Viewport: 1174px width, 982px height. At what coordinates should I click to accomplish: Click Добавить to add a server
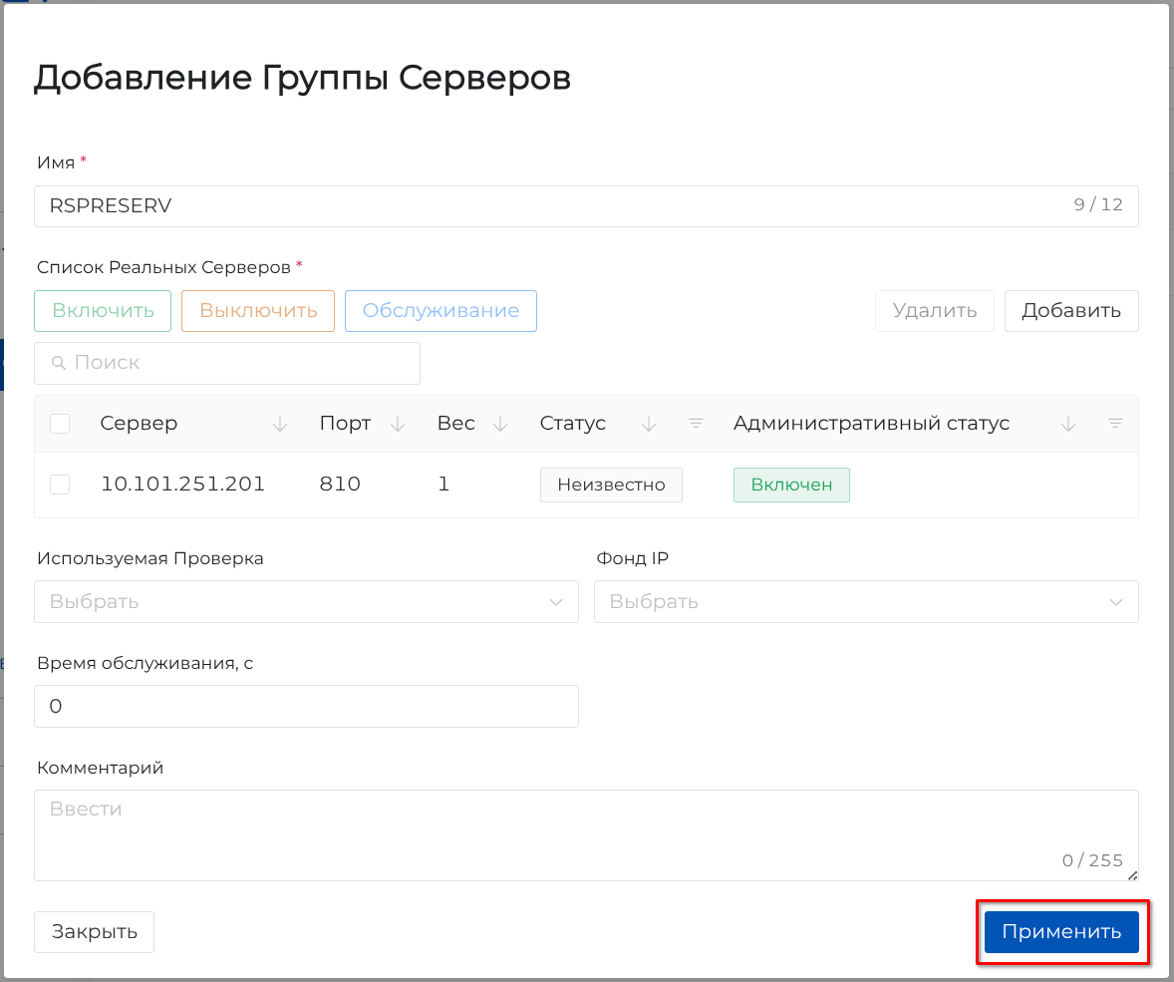click(x=1071, y=311)
